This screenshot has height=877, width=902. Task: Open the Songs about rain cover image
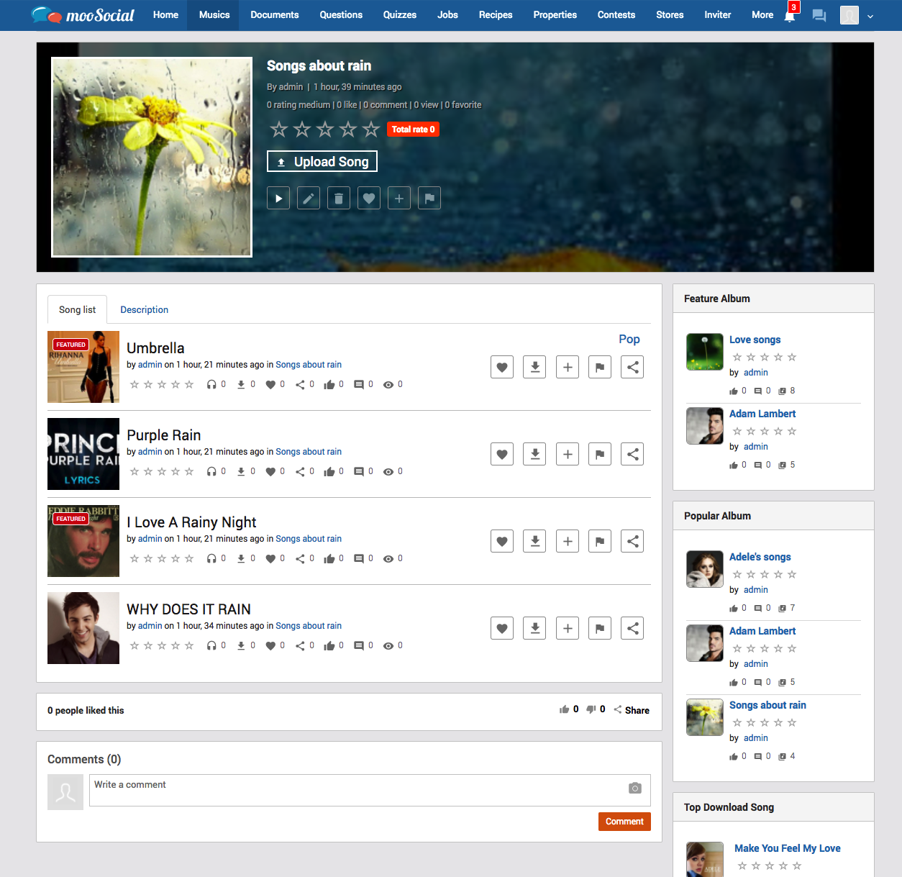[152, 157]
